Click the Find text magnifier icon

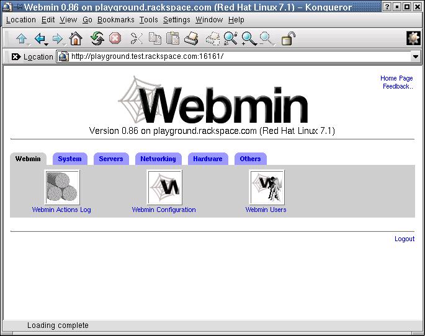[231, 38]
